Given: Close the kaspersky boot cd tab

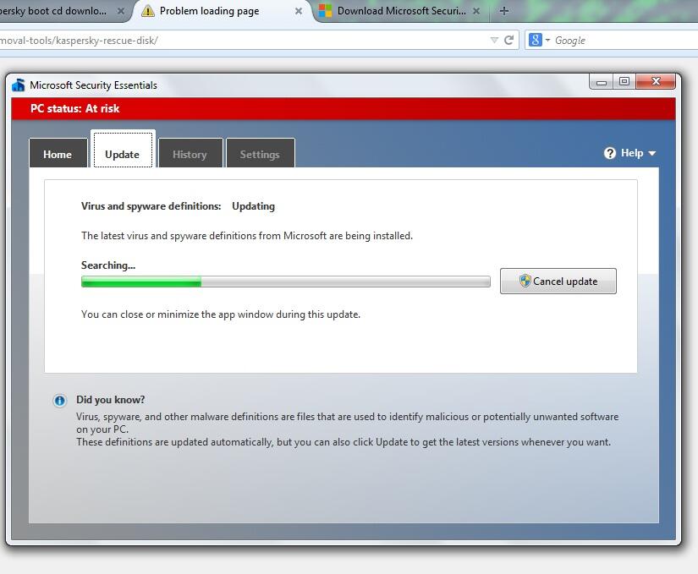Looking at the screenshot, I should click(x=121, y=11).
